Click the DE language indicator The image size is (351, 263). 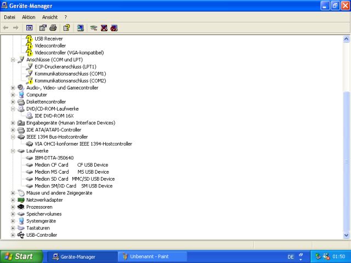(291, 257)
